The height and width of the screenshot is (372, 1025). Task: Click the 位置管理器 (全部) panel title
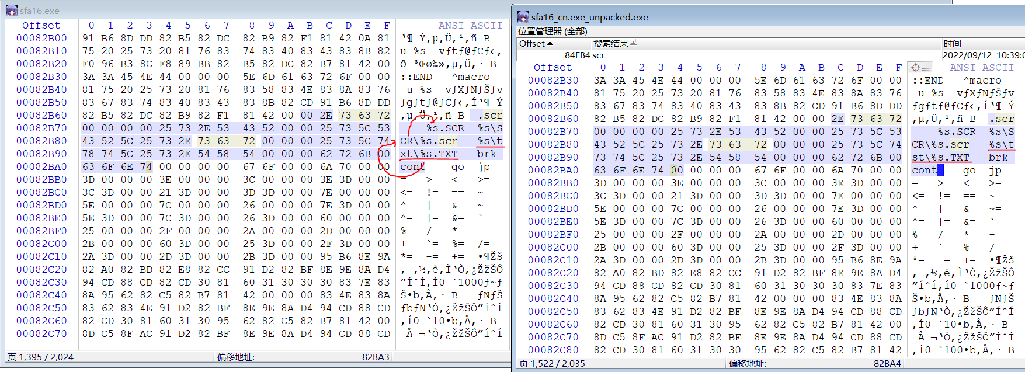pyautogui.click(x=553, y=32)
